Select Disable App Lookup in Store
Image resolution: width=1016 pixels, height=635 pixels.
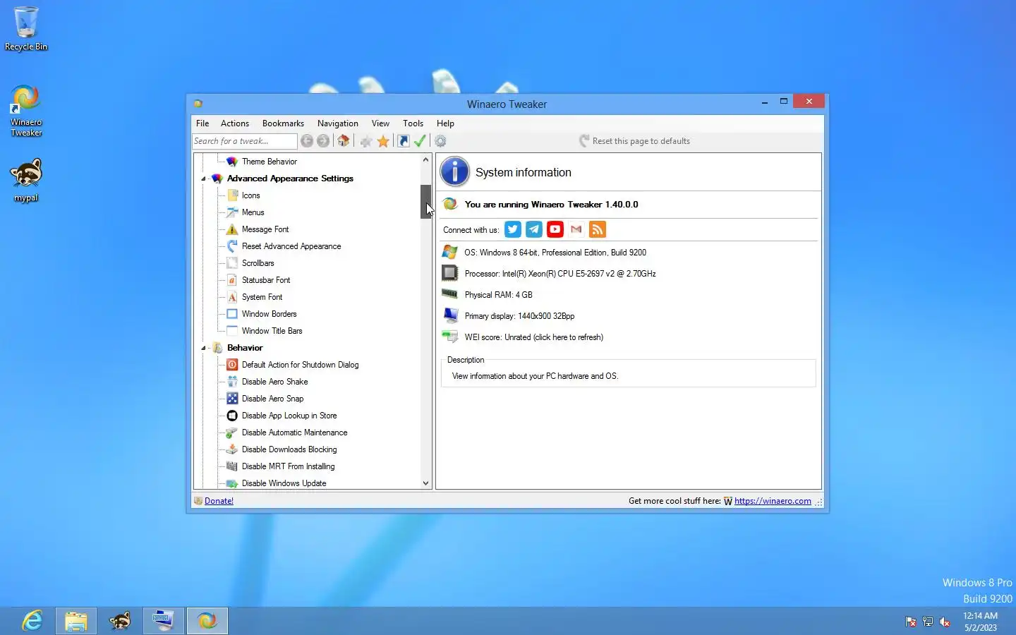point(289,416)
